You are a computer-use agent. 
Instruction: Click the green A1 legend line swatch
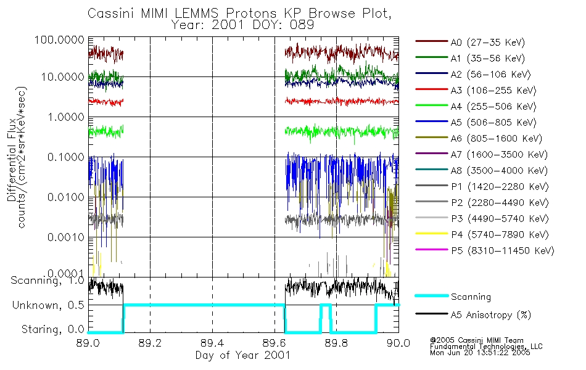point(431,57)
